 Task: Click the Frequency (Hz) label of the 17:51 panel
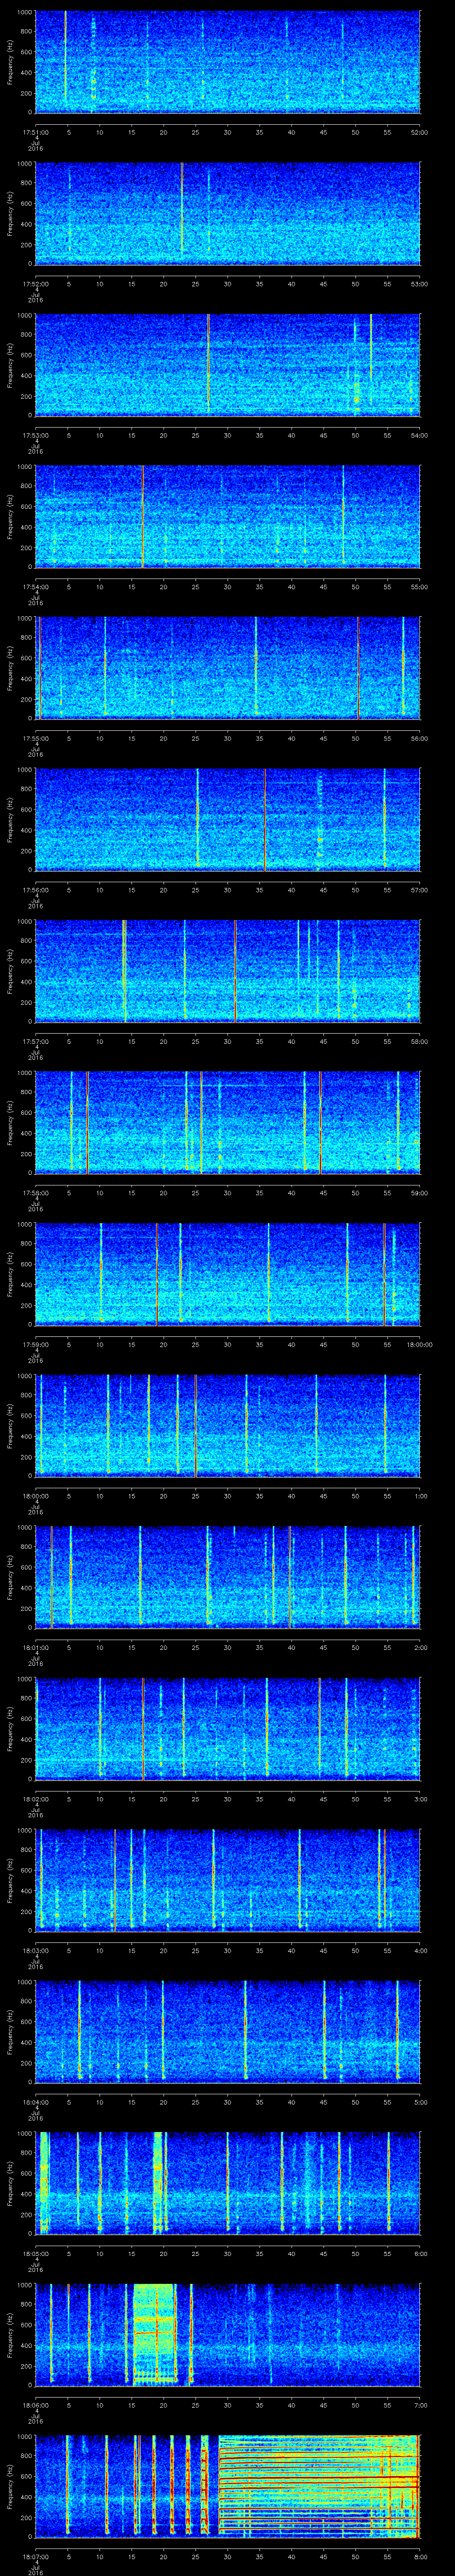pos(10,62)
